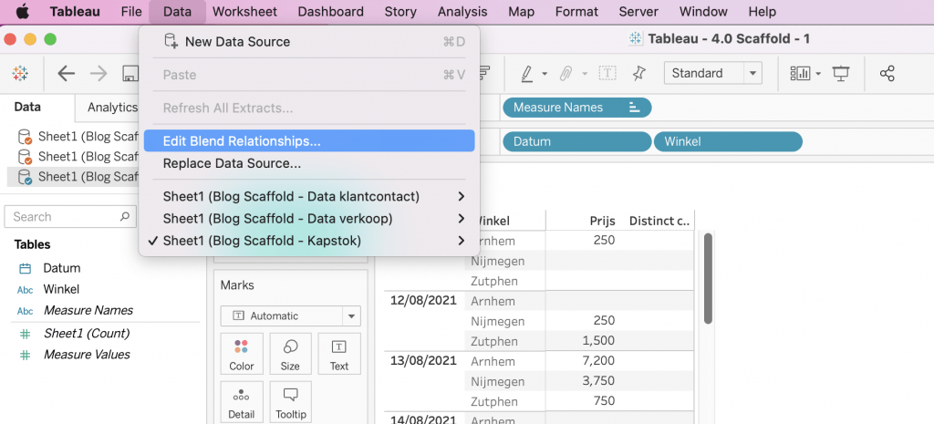Screen dimensions: 934x424
Task: Click the Show Me chart icon
Action: (x=801, y=74)
